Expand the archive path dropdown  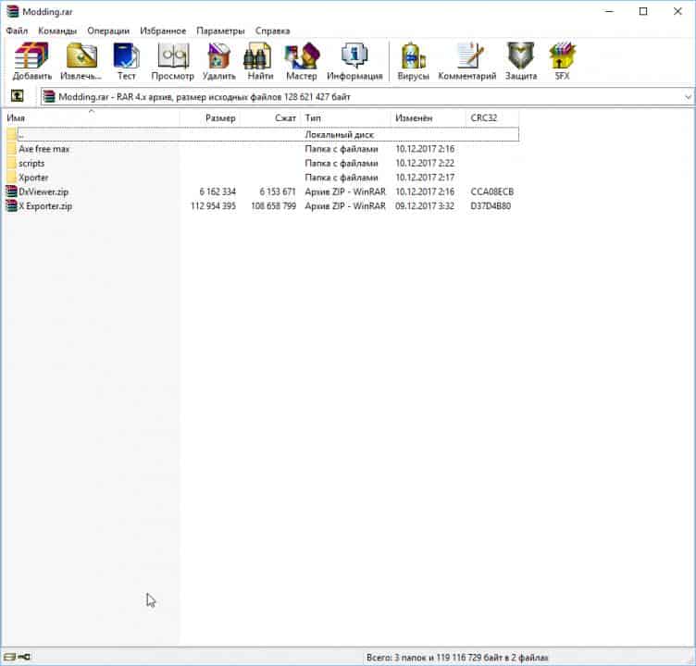[x=687, y=96]
